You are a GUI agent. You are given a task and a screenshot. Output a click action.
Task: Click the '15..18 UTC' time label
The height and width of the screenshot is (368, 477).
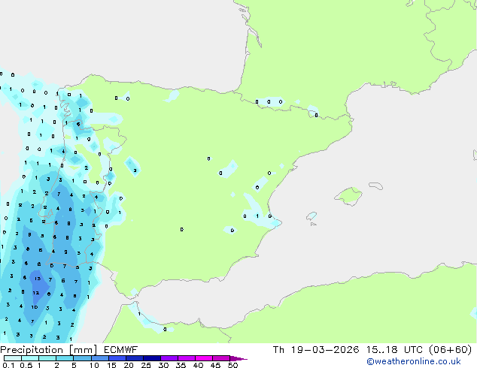point(394,350)
